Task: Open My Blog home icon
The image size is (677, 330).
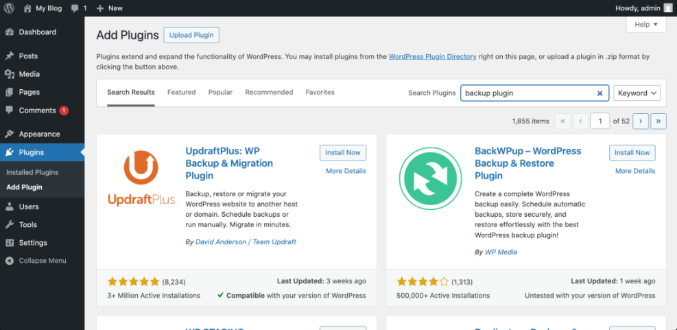Action: point(27,8)
